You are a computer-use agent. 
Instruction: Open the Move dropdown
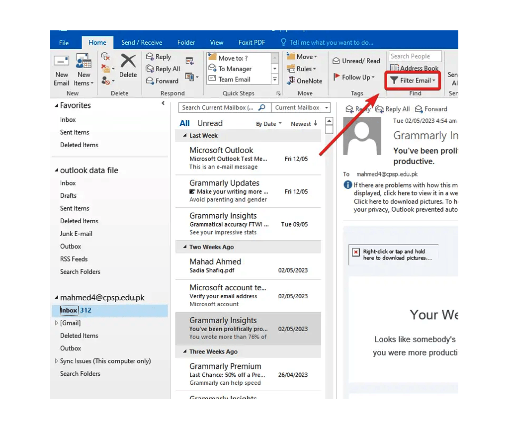click(x=302, y=57)
